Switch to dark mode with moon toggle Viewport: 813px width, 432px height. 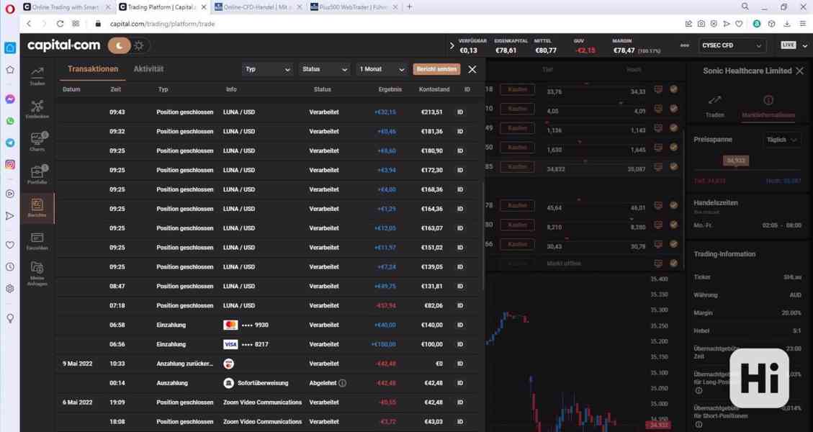(119, 45)
